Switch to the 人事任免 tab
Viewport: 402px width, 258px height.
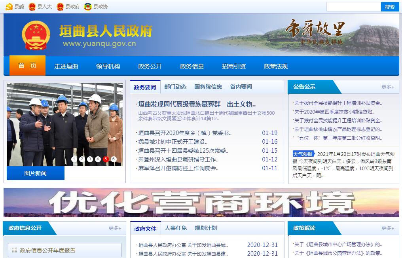[x=176, y=228]
